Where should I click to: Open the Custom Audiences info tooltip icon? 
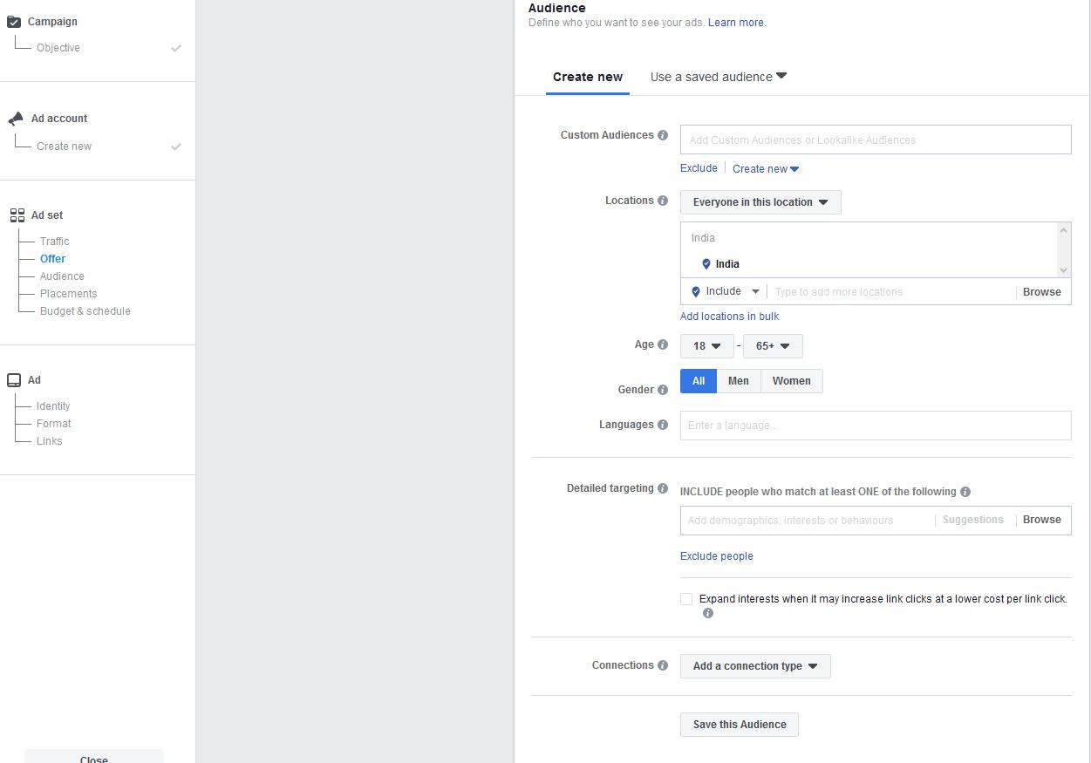(x=662, y=135)
